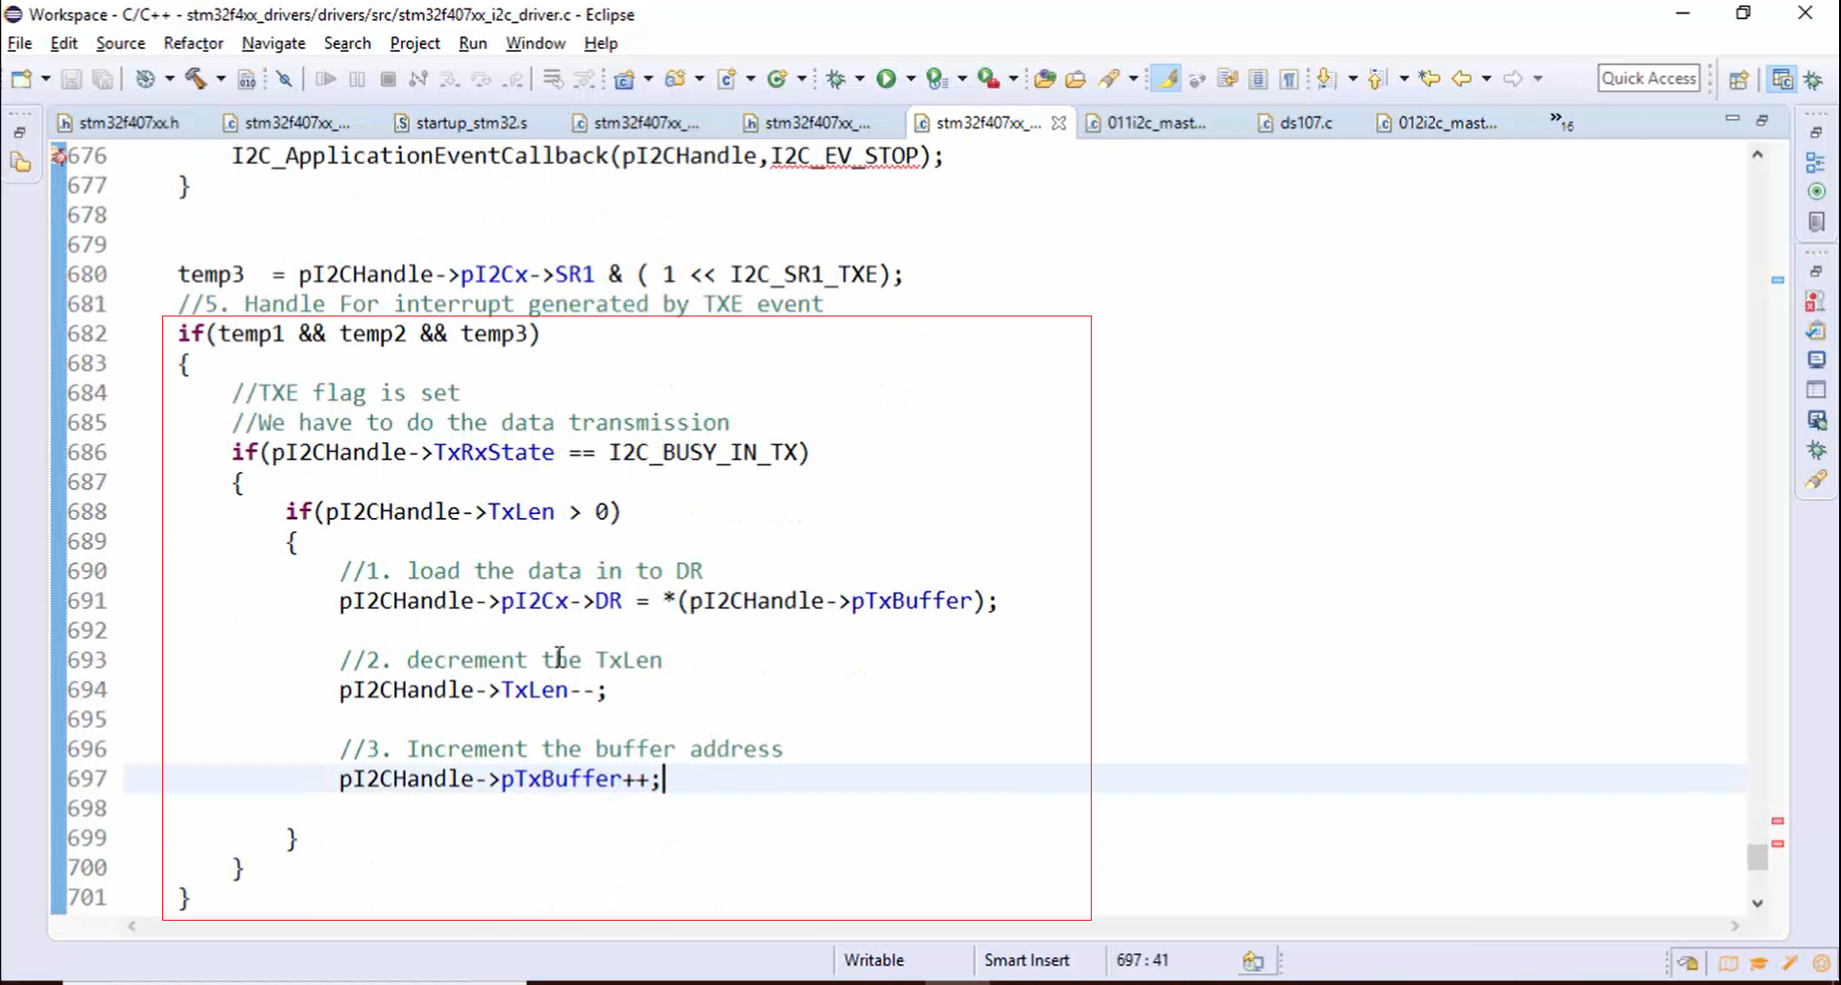Click the New Source Folder icon
This screenshot has width=1841, height=985.
click(x=675, y=79)
